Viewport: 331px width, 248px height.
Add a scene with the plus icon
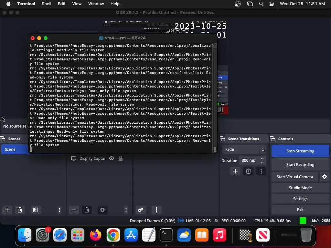(x=7, y=210)
